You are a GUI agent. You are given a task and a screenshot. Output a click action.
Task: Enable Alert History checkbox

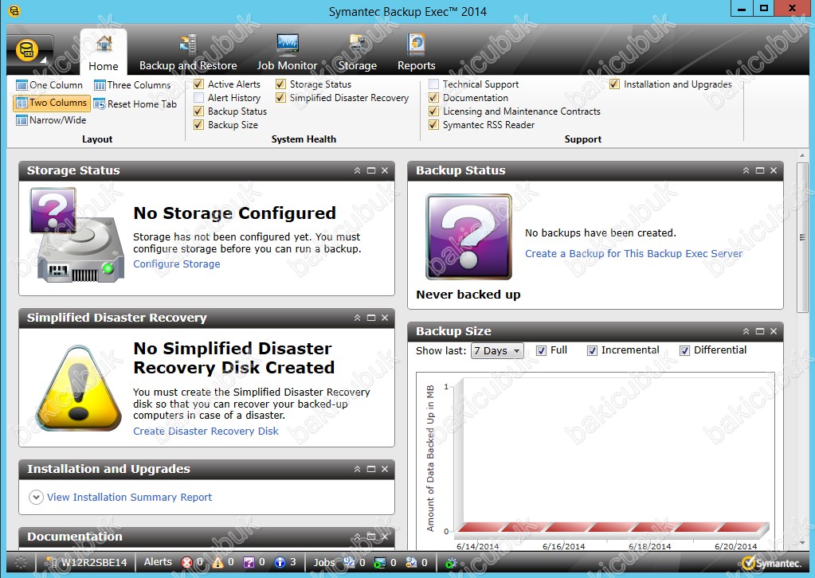point(198,98)
